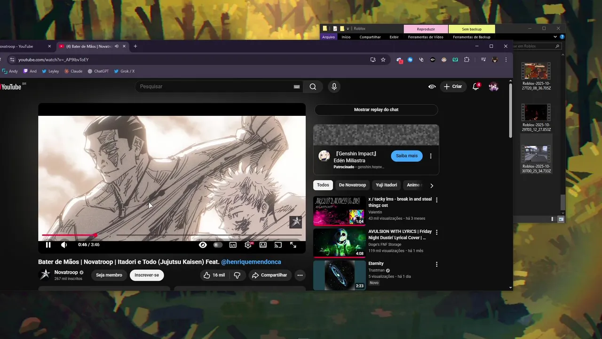Select the Yuji Itadori chip
Viewport: 602px width, 339px height.
[386, 185]
